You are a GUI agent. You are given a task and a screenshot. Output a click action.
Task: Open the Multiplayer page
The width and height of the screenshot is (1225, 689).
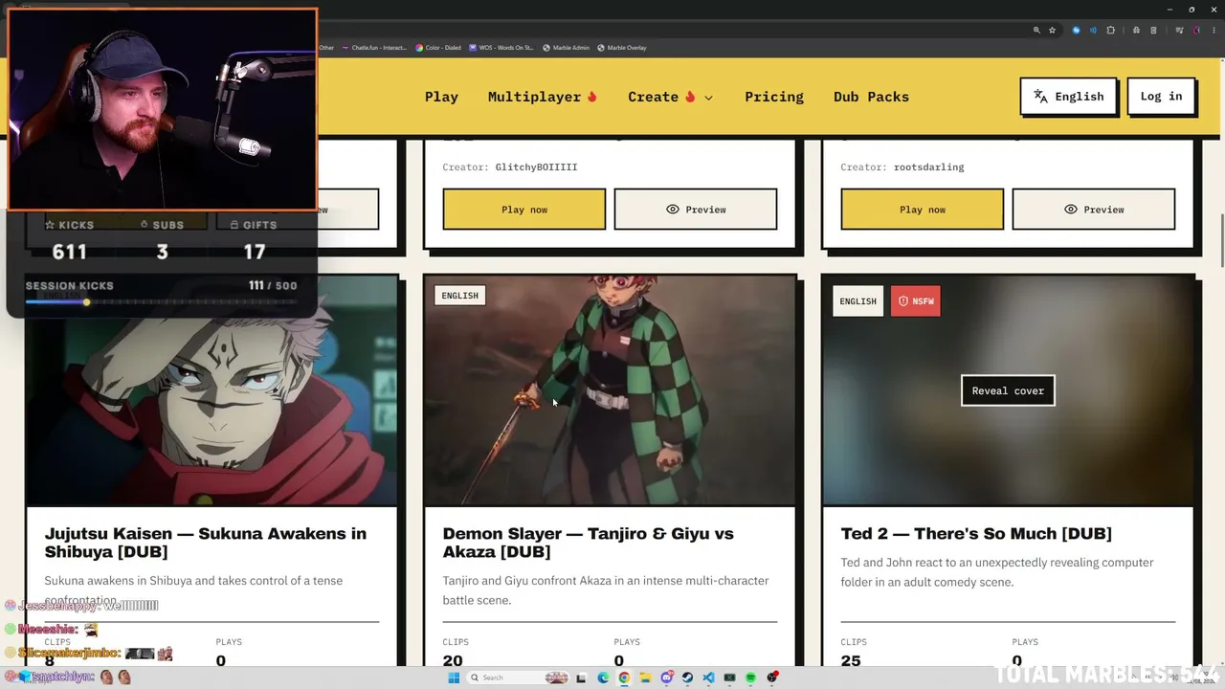click(543, 97)
